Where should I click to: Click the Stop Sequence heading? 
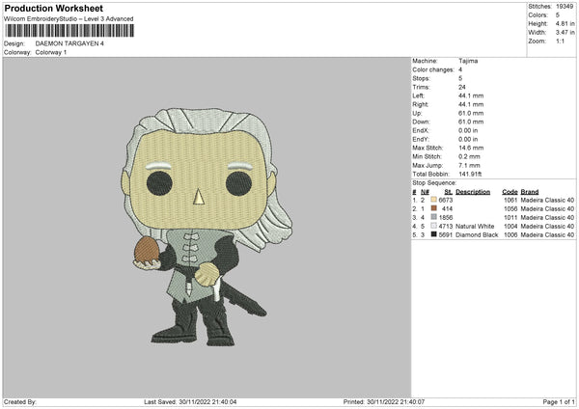[434, 183]
